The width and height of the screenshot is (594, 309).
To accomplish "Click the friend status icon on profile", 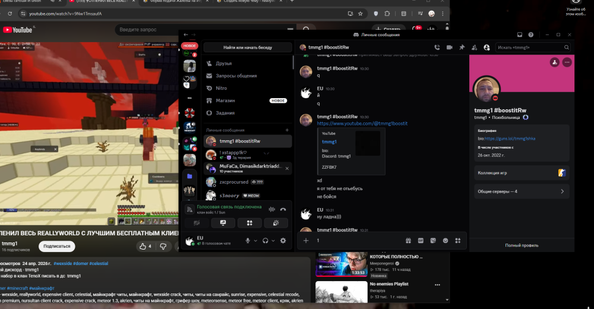I will pos(555,62).
